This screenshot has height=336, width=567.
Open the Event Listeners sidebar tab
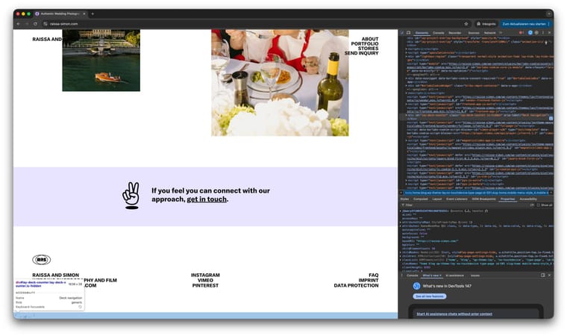point(457,199)
